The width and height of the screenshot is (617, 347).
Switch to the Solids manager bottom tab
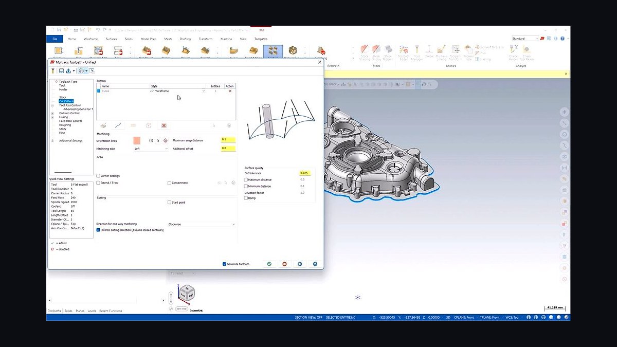pos(68,311)
